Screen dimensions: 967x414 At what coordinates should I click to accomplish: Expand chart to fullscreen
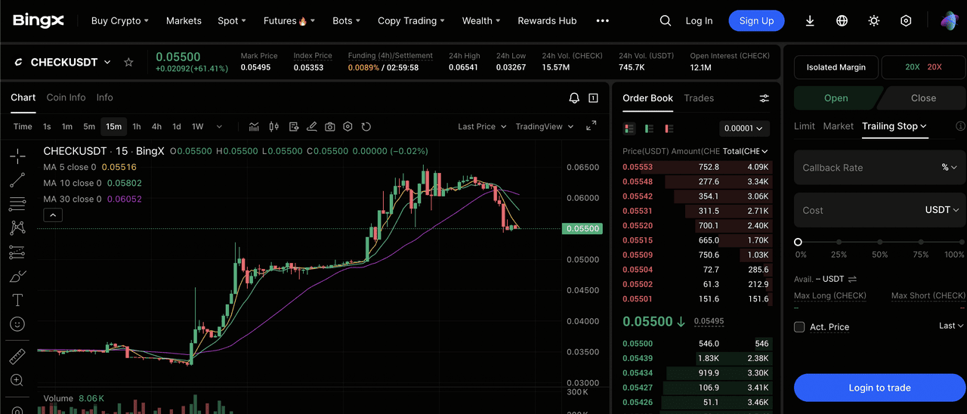pos(592,126)
